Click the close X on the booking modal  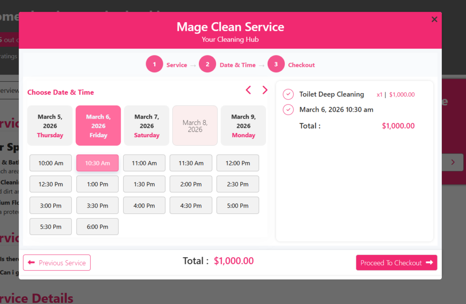pyautogui.click(x=434, y=19)
